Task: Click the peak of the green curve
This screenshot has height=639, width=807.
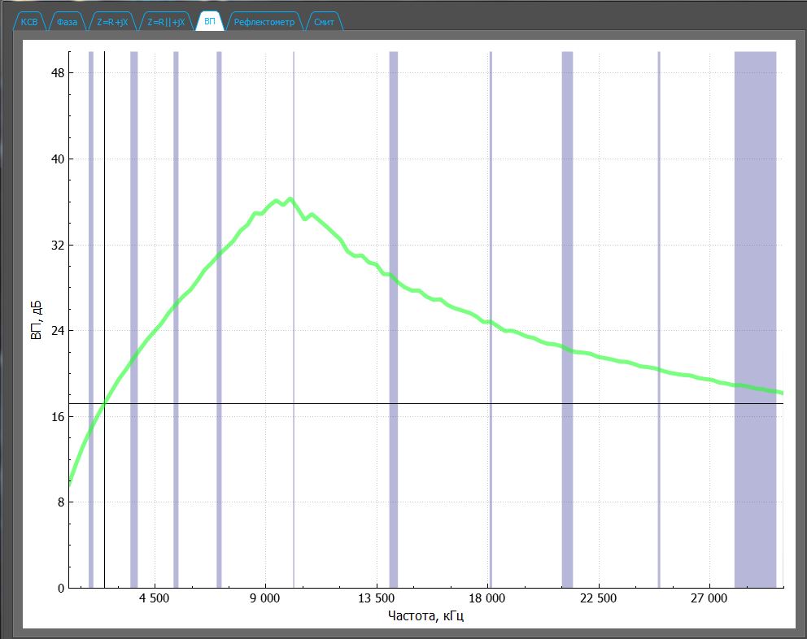Action: tap(290, 199)
